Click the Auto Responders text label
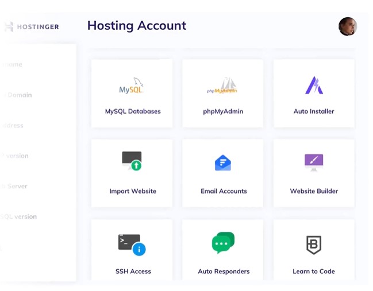The height and width of the screenshot is (291, 373). 224,271
